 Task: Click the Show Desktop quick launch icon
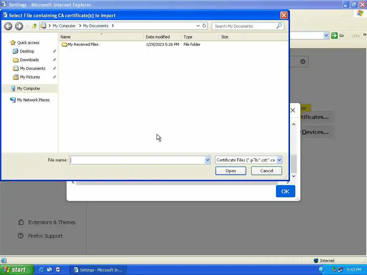(49, 270)
